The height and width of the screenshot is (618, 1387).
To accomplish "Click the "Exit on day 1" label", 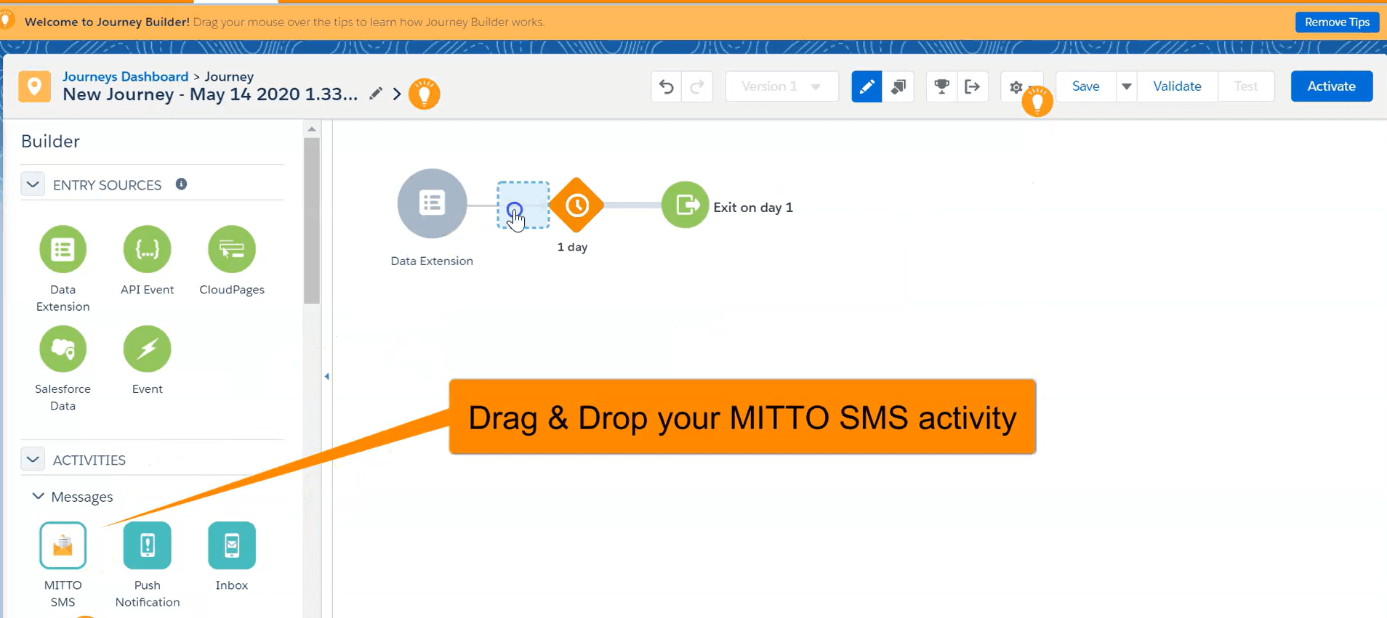I will pos(753,208).
